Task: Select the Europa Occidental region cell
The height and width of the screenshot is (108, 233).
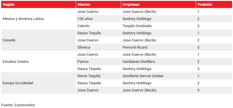Action: (x=39, y=83)
